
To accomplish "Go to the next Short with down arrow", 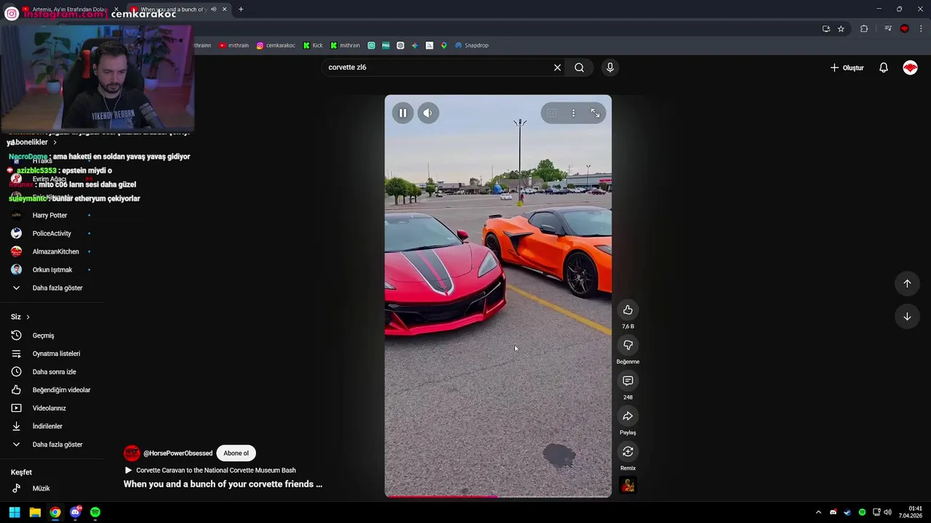I will pyautogui.click(x=907, y=317).
